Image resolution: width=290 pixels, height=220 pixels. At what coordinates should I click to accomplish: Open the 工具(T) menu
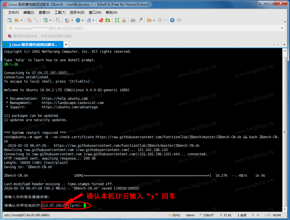pyautogui.click(x=60, y=13)
